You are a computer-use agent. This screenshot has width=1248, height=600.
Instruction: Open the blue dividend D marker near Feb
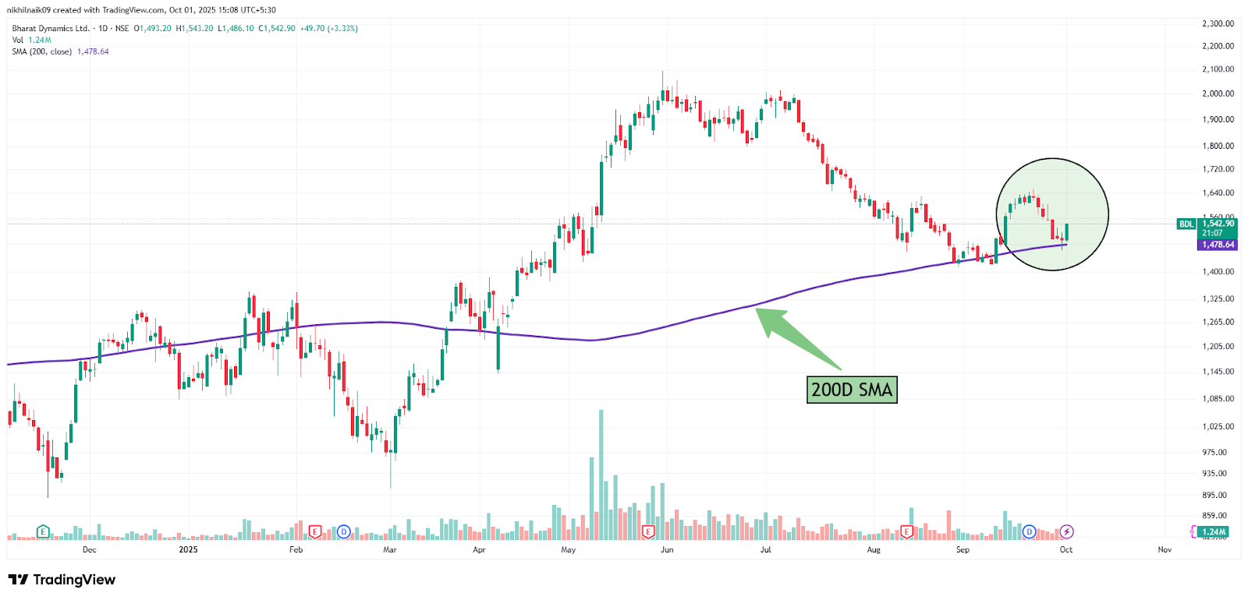point(343,531)
